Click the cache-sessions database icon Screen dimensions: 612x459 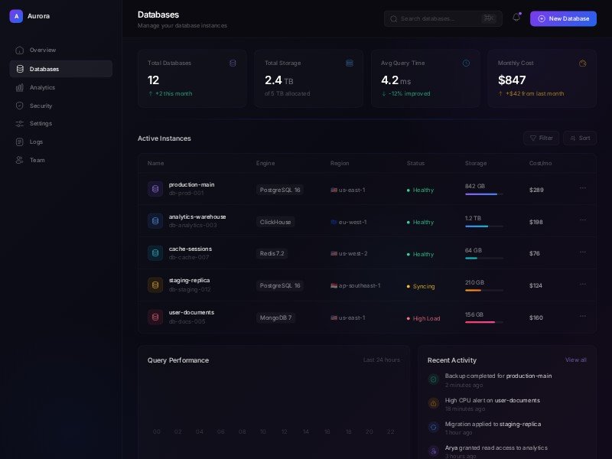155,253
